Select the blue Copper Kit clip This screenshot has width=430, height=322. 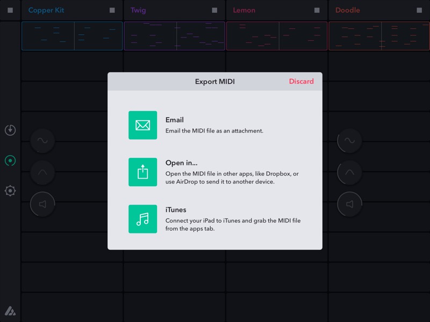click(72, 36)
